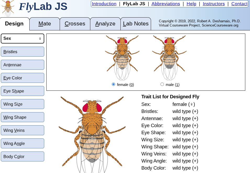
Task: Switch to the Mate tab
Action: (x=45, y=24)
